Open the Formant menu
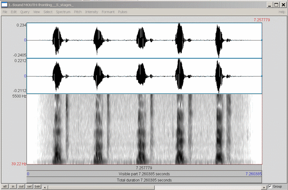Viewport: 288px width, 190px height. click(108, 11)
